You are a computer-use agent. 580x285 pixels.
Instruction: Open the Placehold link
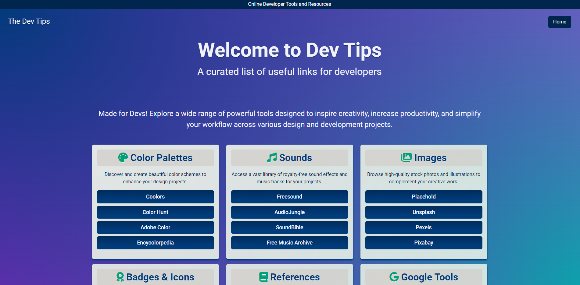coord(424,197)
